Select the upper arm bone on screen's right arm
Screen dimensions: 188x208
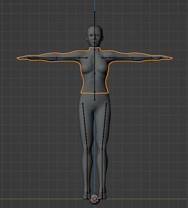(121, 58)
